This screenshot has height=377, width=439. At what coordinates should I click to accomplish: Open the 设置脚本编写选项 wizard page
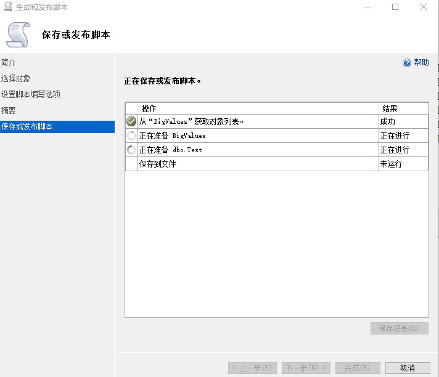pyautogui.click(x=31, y=94)
